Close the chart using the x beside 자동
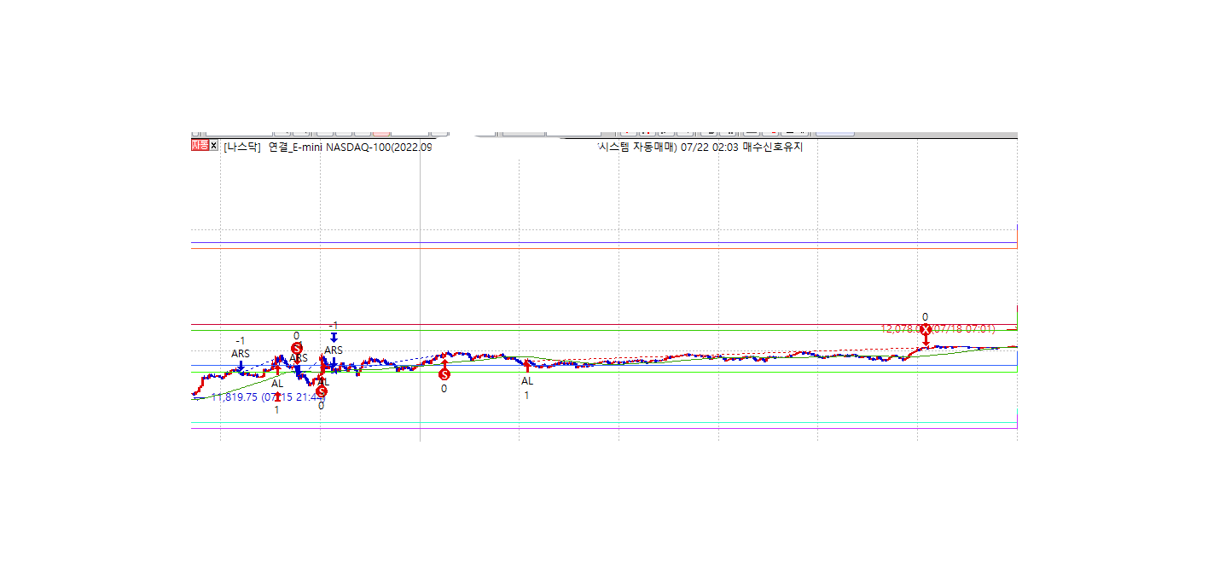Image resolution: width=1208 pixels, height=573 pixels. 214,146
